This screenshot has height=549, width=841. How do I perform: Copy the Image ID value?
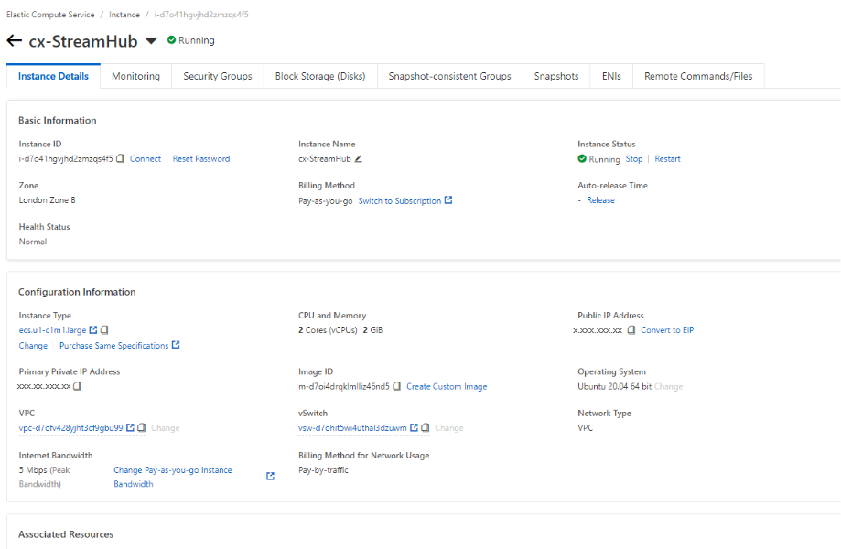(x=397, y=387)
